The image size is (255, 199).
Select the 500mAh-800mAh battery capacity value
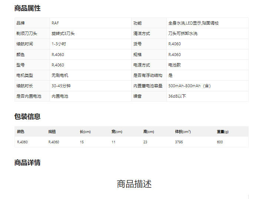(x=189, y=86)
